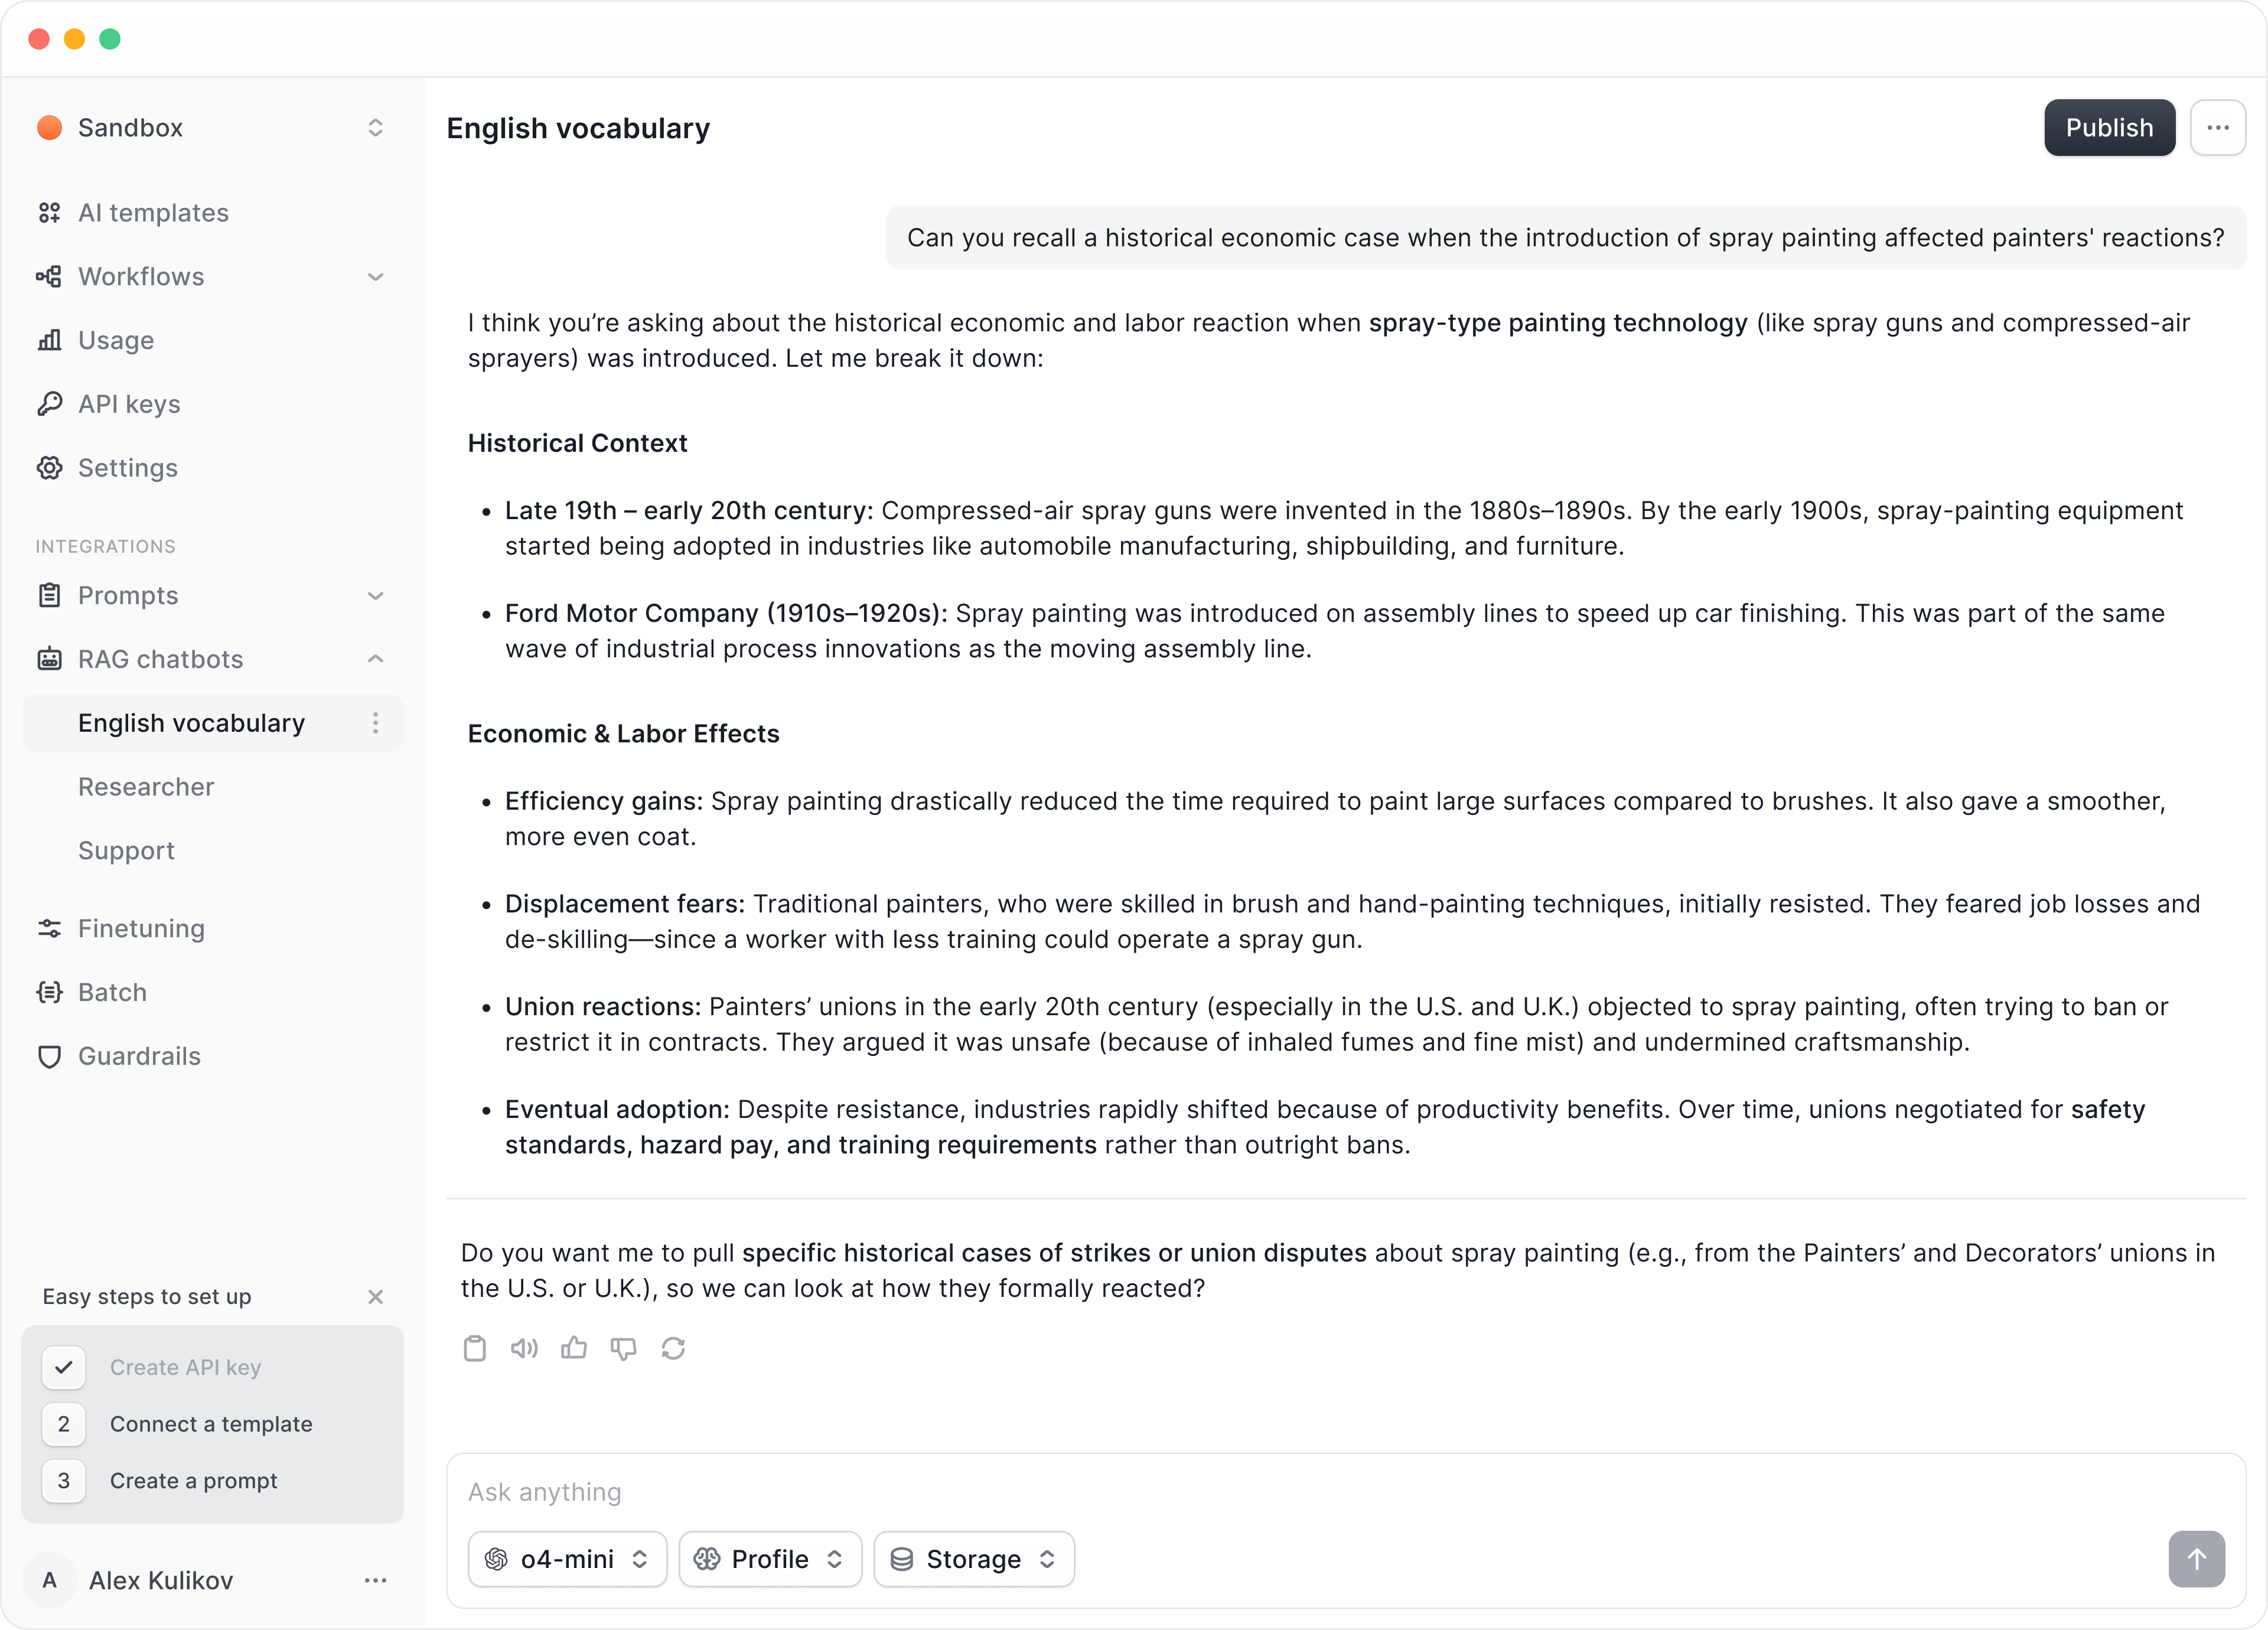Focus the Ask anything input field
Screen dimensions: 2268x1630
[1300, 1492]
